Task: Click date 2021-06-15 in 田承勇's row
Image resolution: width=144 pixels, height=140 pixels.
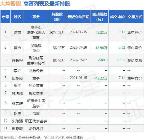Action: (x=78, y=78)
